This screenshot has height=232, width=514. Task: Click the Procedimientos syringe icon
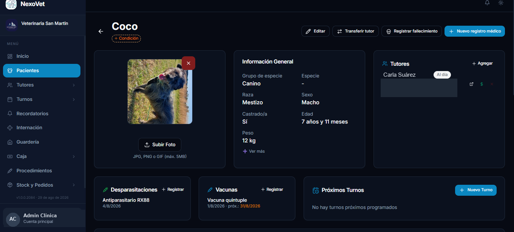(x=10, y=171)
